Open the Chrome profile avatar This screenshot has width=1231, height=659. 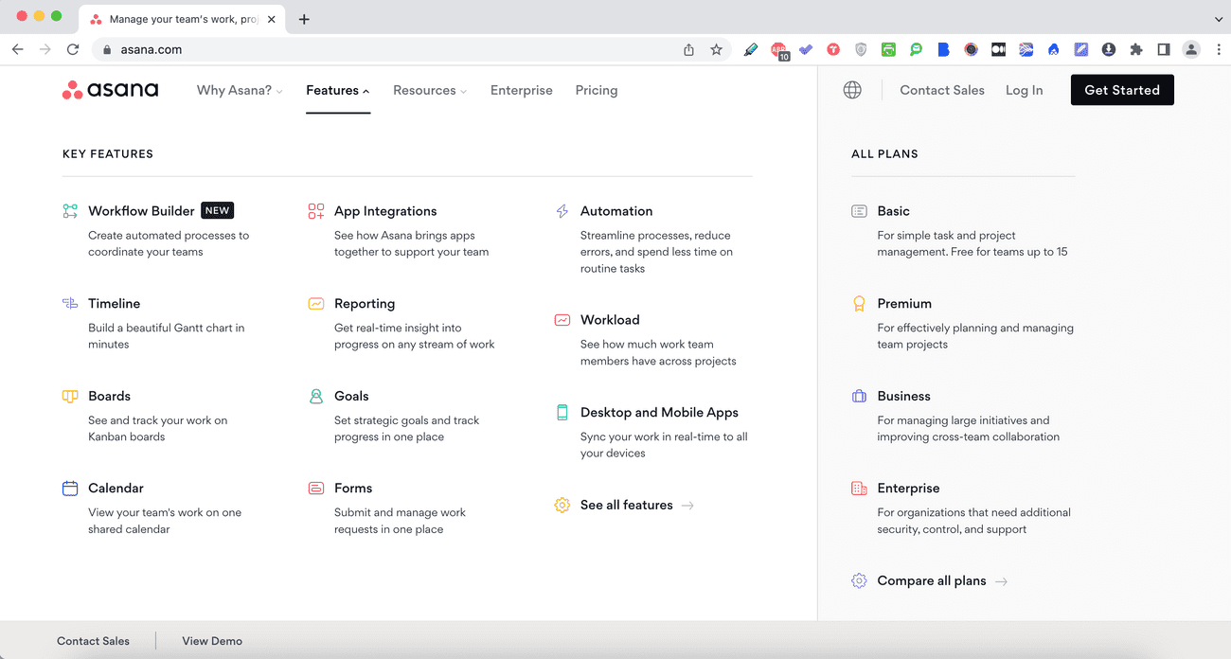pos(1191,49)
